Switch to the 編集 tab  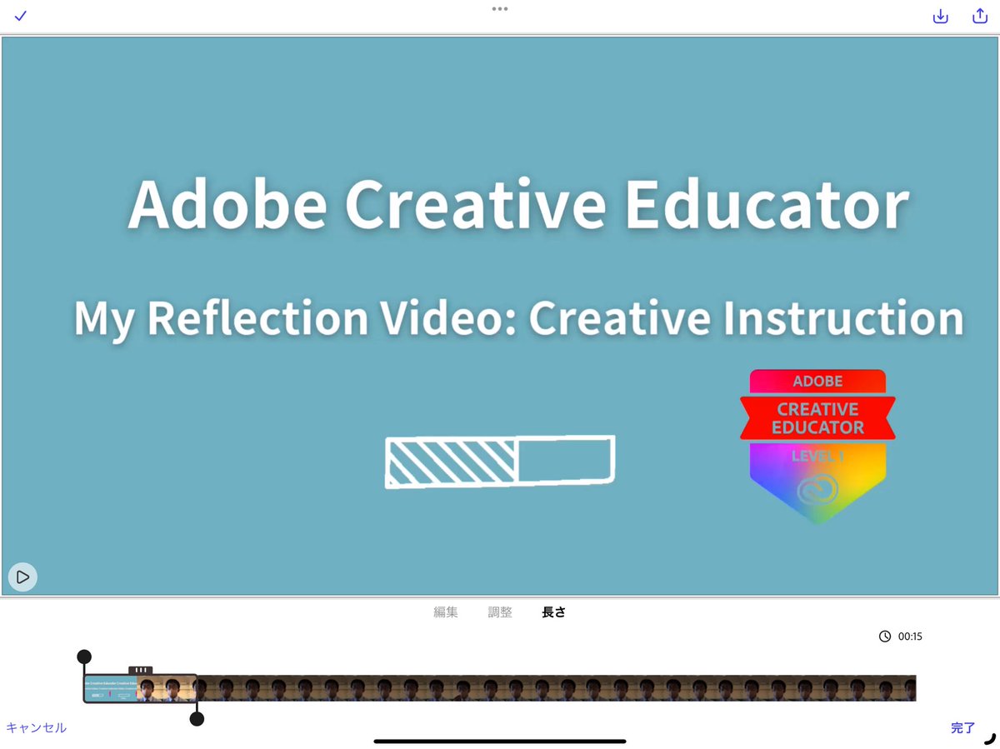pyautogui.click(x=447, y=612)
